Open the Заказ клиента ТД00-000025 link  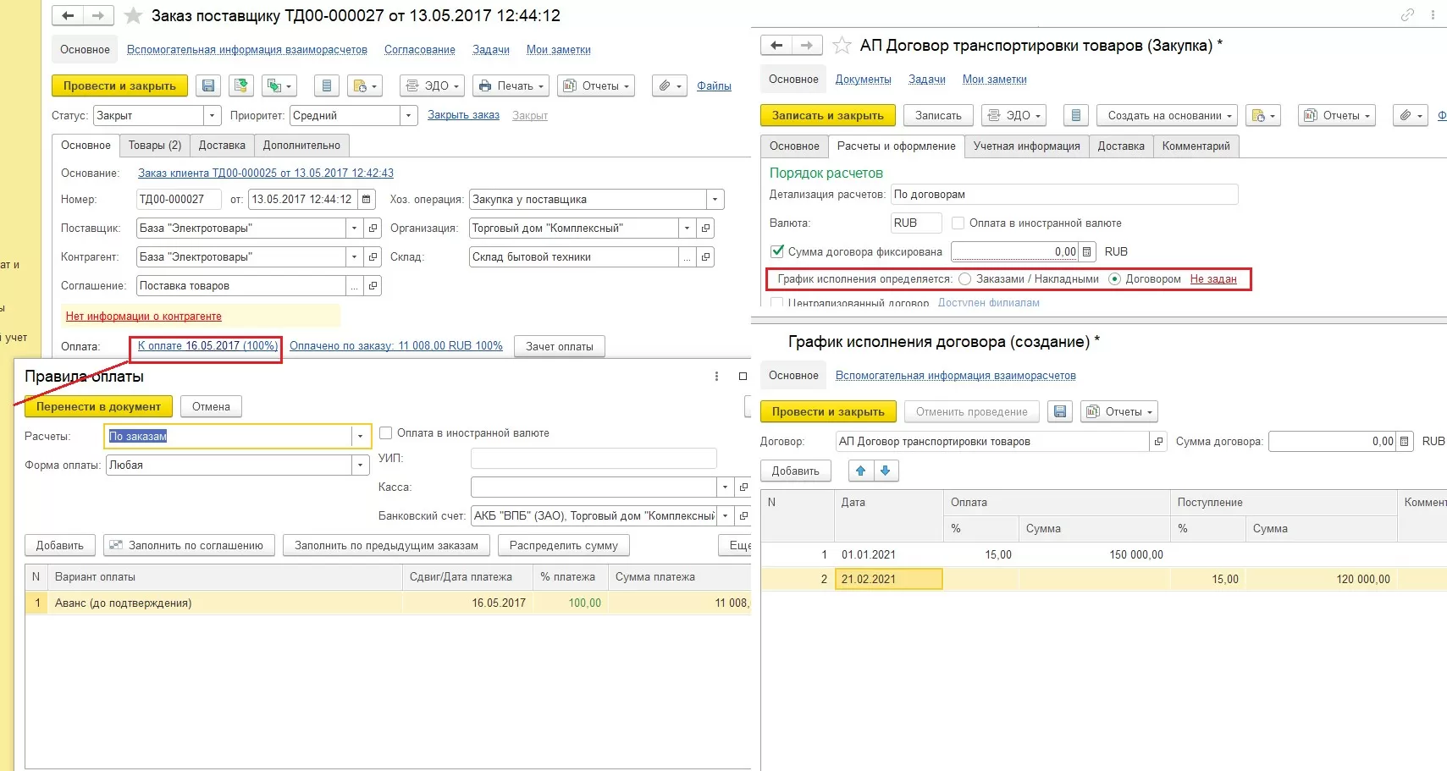(x=266, y=173)
